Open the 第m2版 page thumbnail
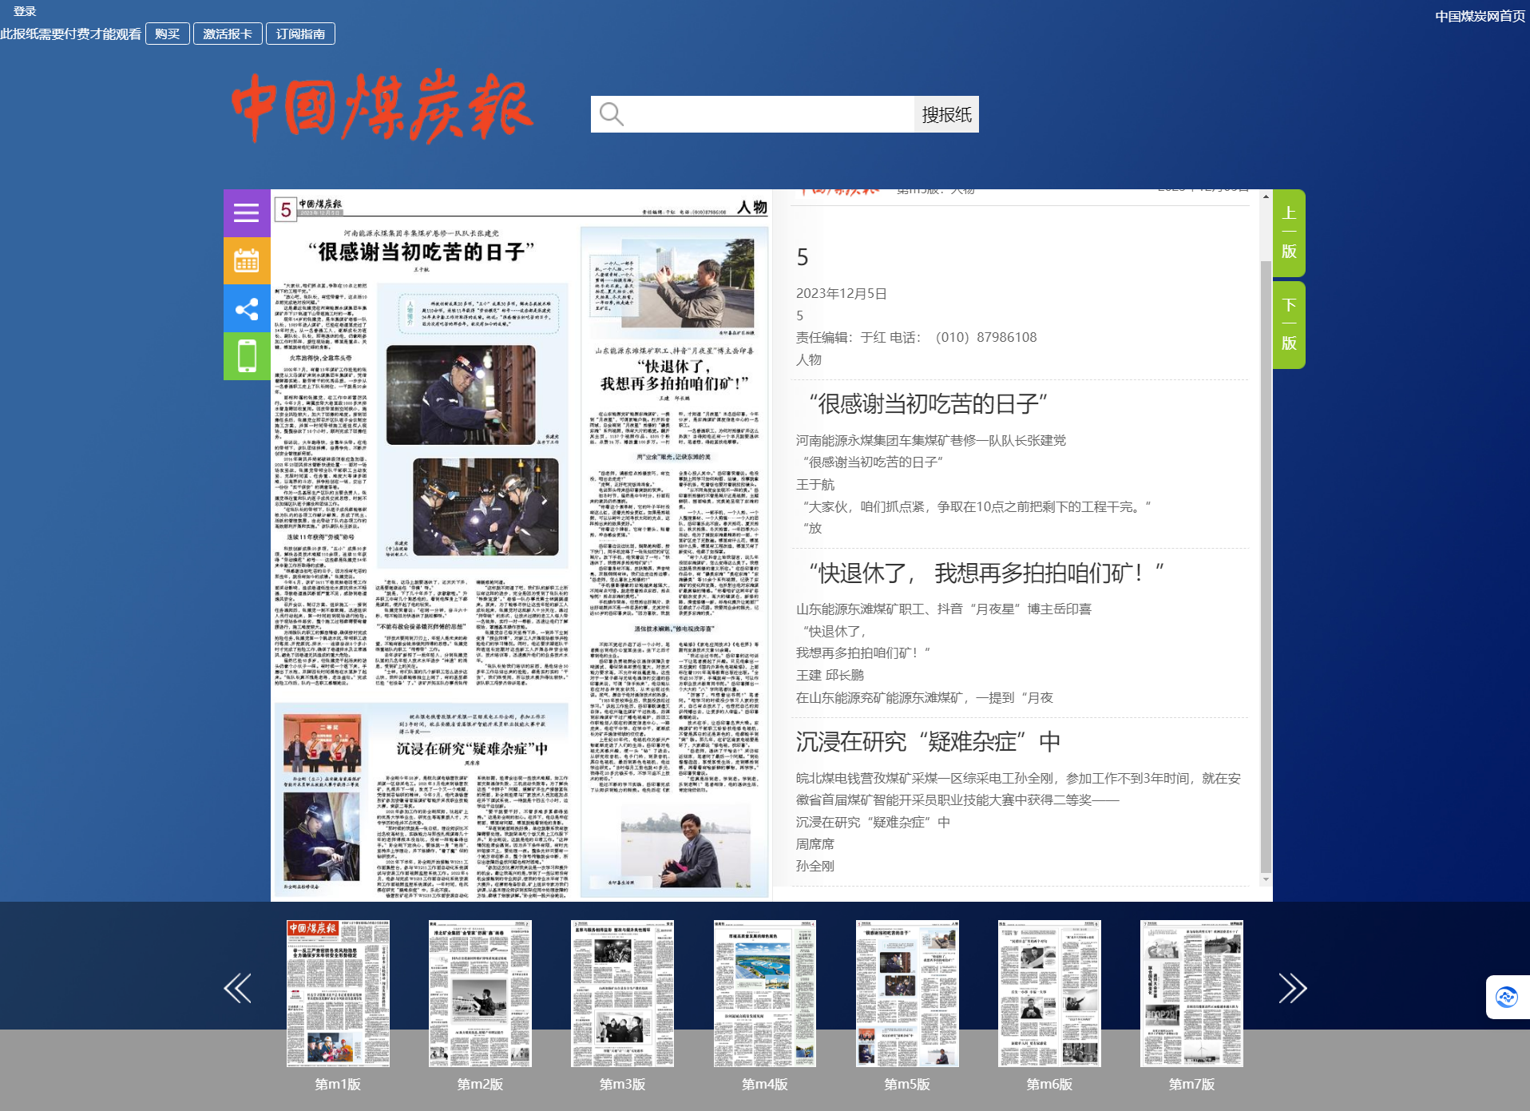The height and width of the screenshot is (1111, 1530). tap(480, 993)
